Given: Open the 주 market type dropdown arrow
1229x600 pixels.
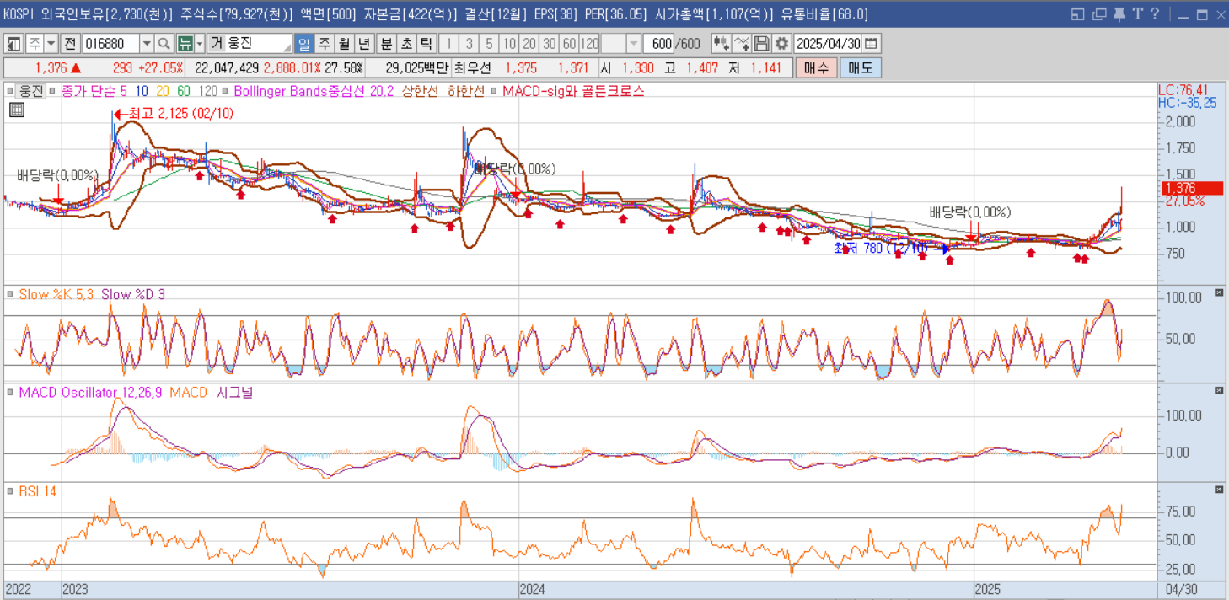Looking at the screenshot, I should [51, 44].
